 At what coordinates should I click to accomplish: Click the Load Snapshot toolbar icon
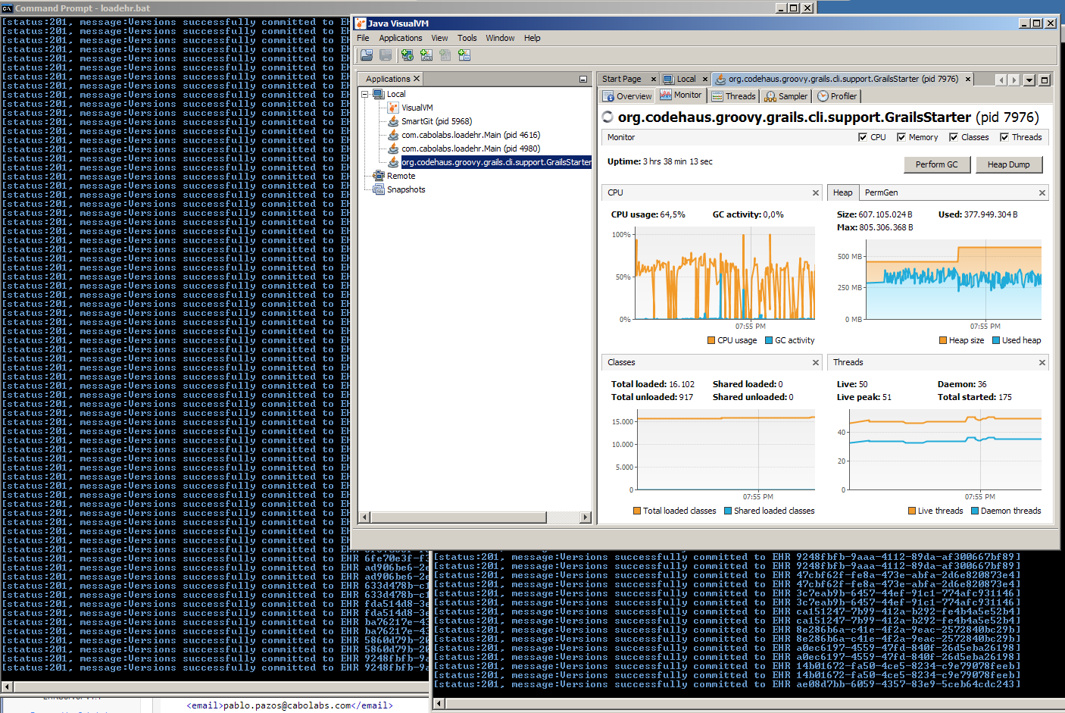click(x=367, y=55)
